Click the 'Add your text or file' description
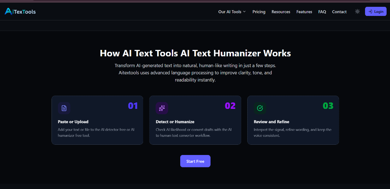This screenshot has height=189, width=390. tap(97, 133)
